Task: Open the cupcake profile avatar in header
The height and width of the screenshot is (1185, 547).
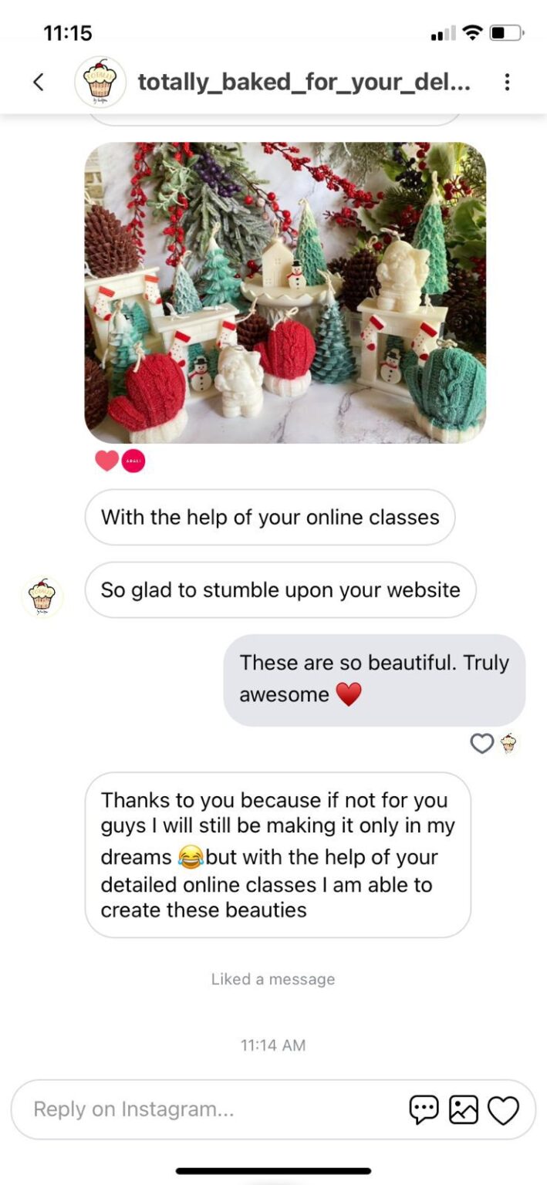Action: (x=100, y=82)
